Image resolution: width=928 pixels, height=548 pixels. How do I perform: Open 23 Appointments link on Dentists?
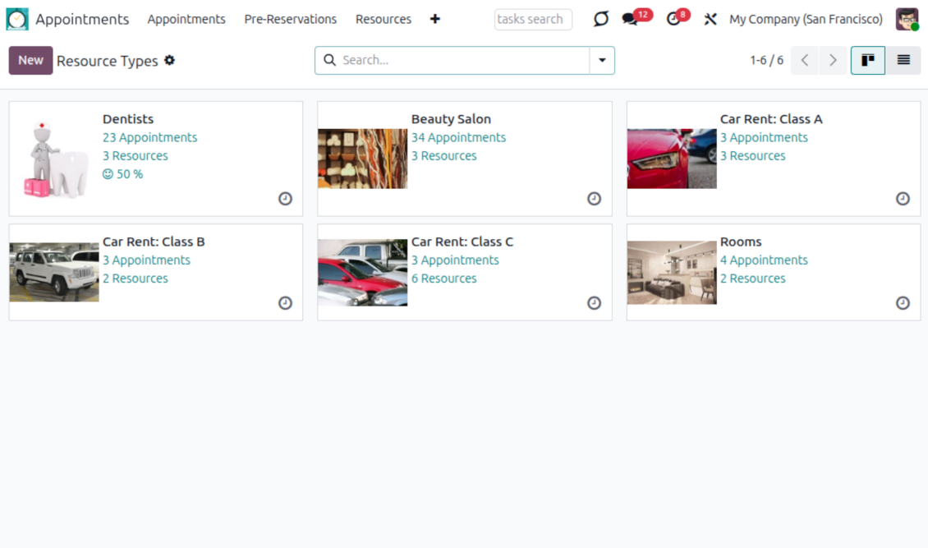(x=149, y=137)
